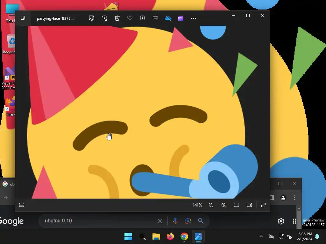Open the Windows Start menu
The width and height of the screenshot is (326, 244).
click(128, 236)
